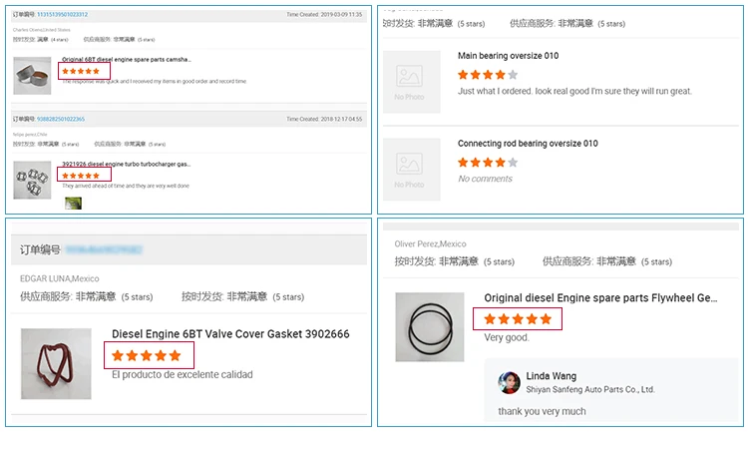This screenshot has width=748, height=457.
Task: Click the five-star rating on Flywheel review
Action: pos(518,319)
